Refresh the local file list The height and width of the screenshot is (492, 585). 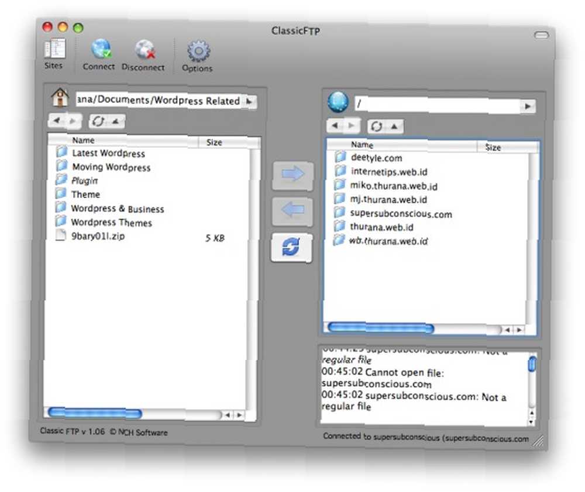point(98,121)
